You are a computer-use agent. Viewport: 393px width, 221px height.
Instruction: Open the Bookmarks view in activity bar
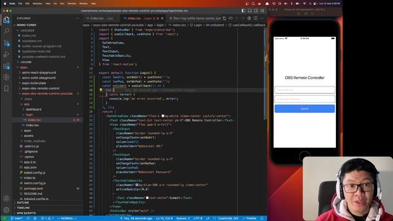tap(7, 88)
